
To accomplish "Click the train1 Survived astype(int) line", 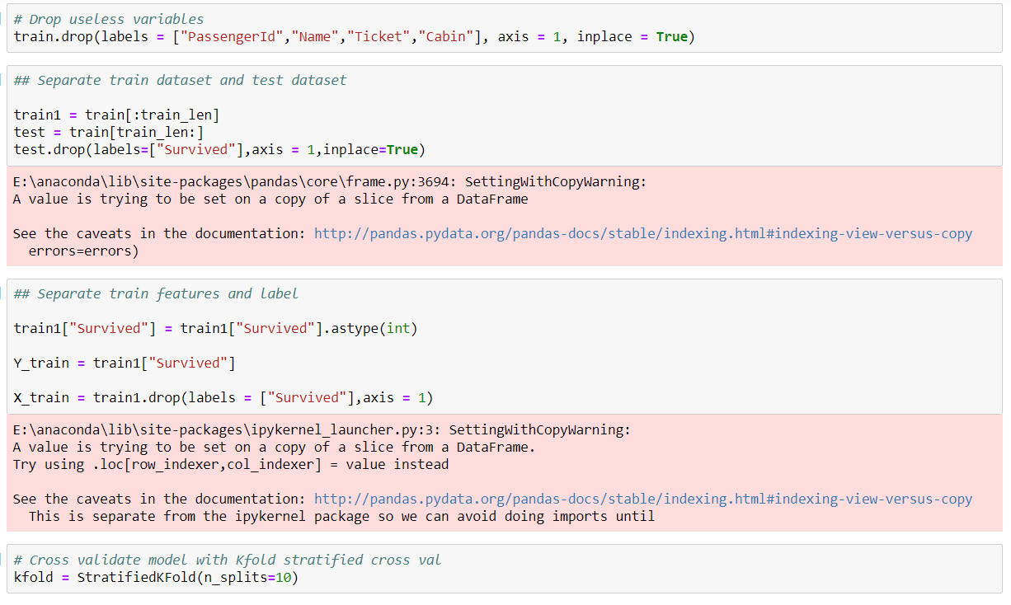I will pyautogui.click(x=216, y=328).
